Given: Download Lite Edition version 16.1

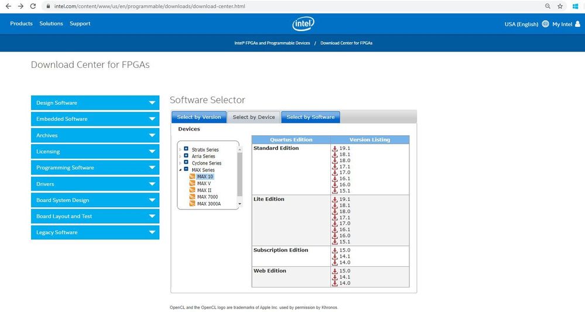Looking at the screenshot, I should pyautogui.click(x=341, y=229).
